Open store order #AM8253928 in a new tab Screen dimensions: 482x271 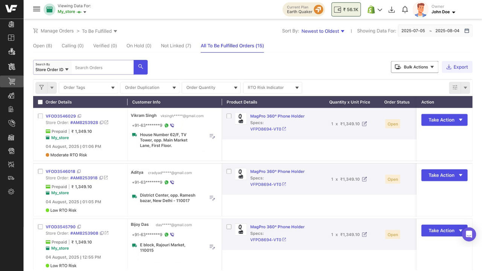(x=107, y=123)
